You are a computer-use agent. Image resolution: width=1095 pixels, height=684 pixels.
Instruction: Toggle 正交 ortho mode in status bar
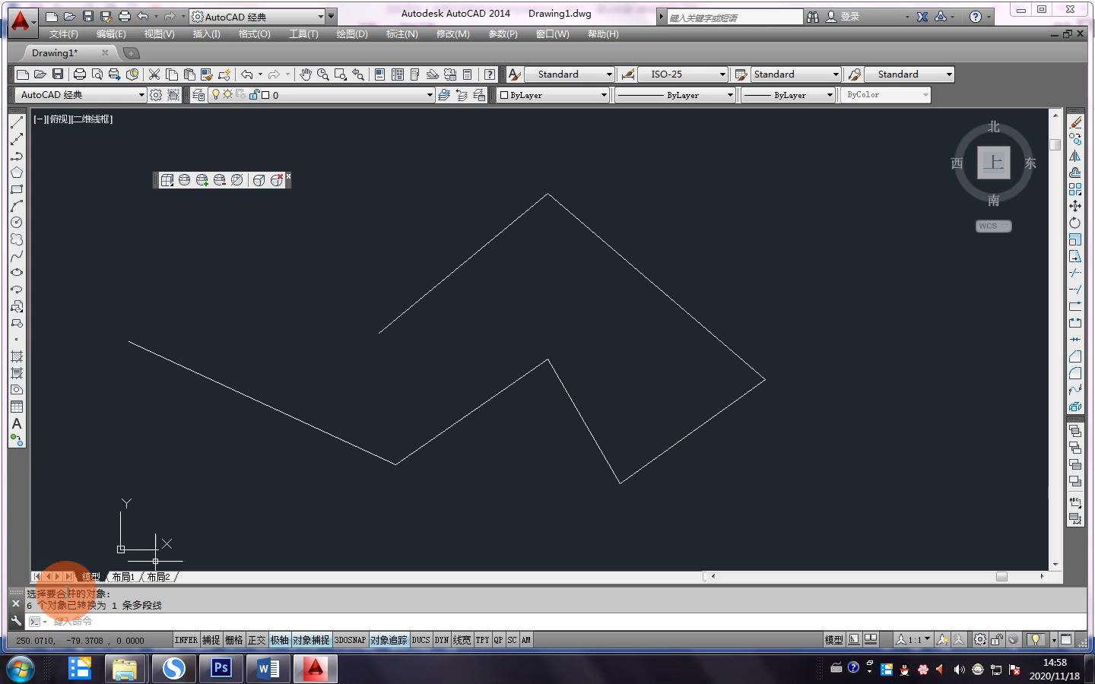point(257,640)
